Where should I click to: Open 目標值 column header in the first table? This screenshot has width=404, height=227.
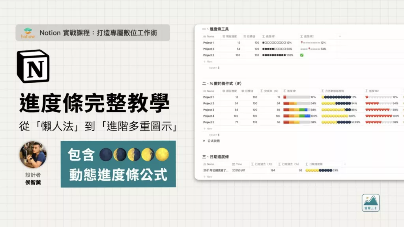click(249, 36)
